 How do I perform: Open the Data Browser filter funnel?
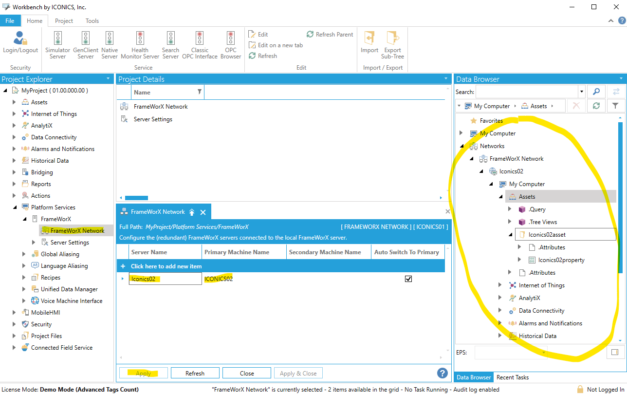pyautogui.click(x=615, y=106)
